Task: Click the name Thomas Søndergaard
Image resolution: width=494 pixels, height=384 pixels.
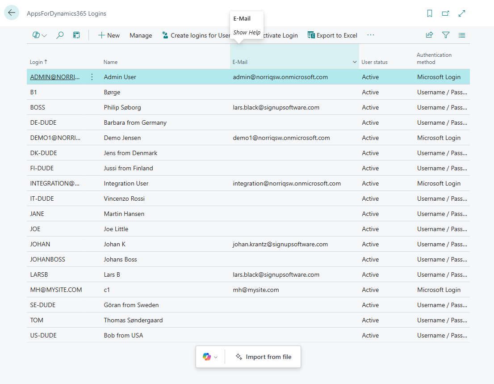Action: coord(133,321)
